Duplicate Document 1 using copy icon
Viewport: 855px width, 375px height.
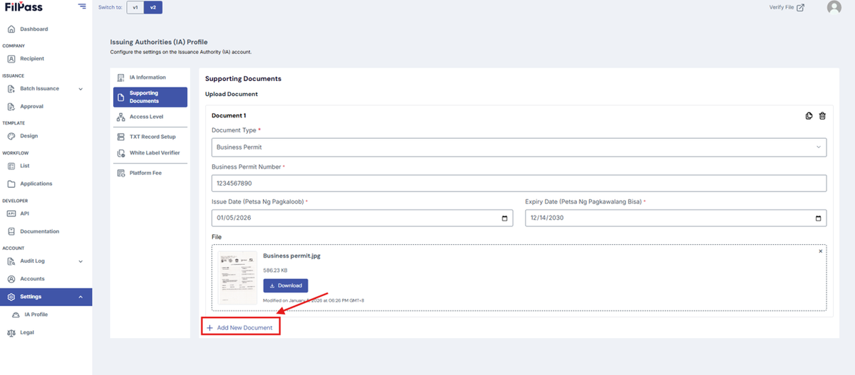pos(809,116)
